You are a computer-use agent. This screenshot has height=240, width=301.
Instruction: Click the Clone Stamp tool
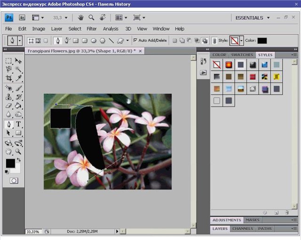8,97
